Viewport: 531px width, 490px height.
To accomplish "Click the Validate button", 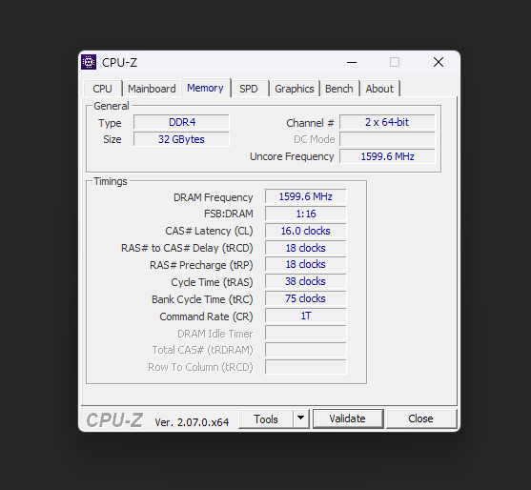I will pos(348,419).
